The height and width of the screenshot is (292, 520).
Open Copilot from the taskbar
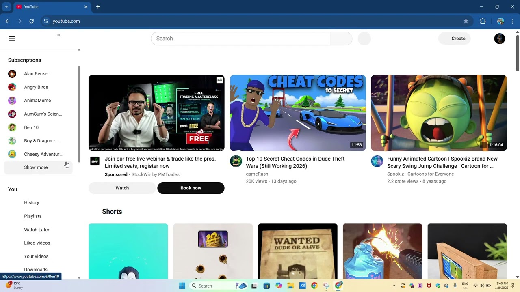pos(279,286)
